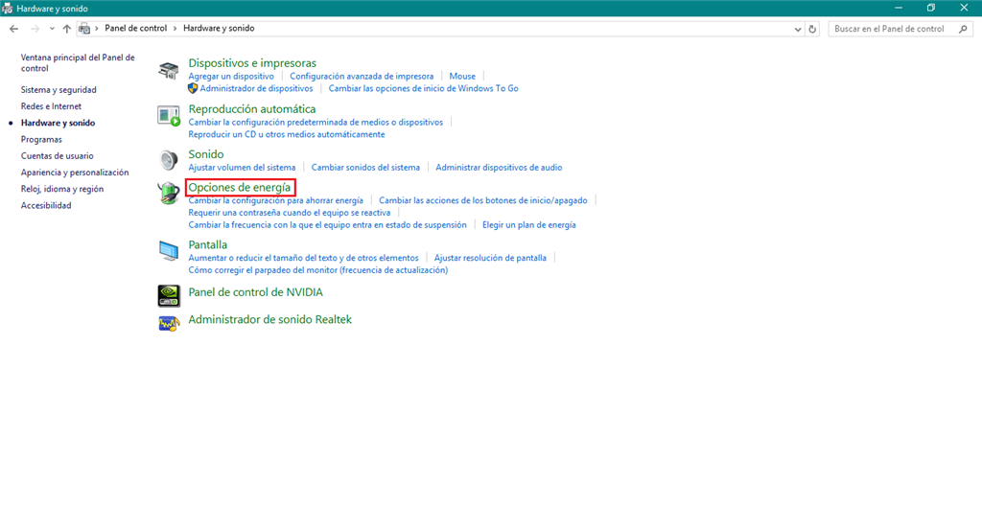The width and height of the screenshot is (982, 530).
Task: Open Panel de control de NVIDIA
Action: (x=255, y=292)
